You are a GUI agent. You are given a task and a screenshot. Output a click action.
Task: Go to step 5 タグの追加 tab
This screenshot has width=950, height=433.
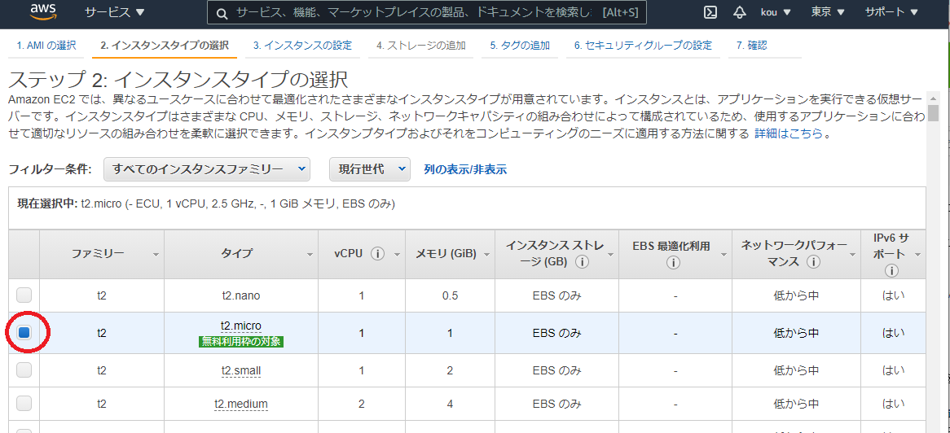point(520,46)
